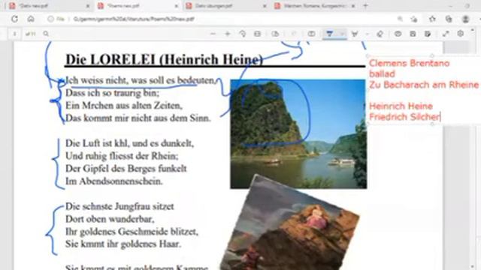Open PDF toolbar settings gear
The height and width of the screenshot is (270, 481).
coord(461,34)
